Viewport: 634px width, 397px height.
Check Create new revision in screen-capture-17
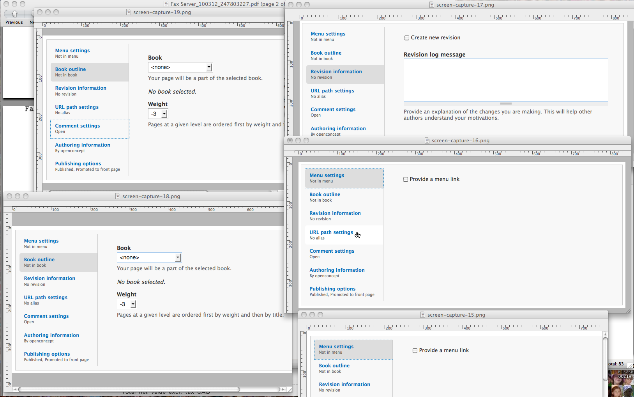tap(407, 38)
